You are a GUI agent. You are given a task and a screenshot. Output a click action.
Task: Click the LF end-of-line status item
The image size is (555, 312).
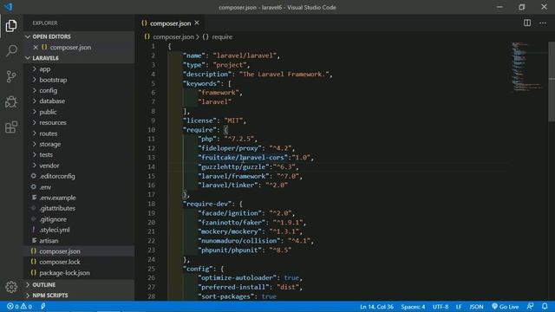click(x=459, y=306)
